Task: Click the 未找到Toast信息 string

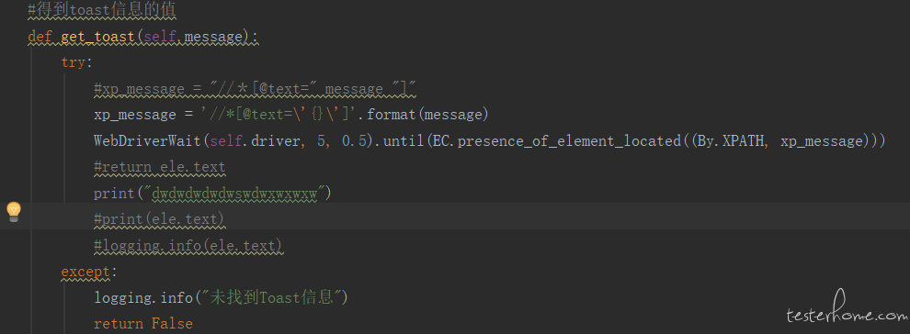Action: pos(272,297)
